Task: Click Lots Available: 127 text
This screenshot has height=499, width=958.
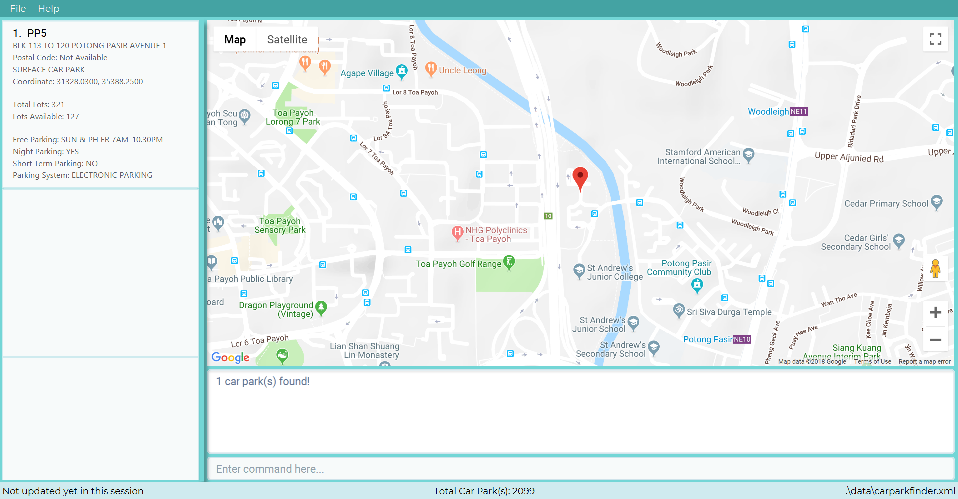Action: (46, 116)
